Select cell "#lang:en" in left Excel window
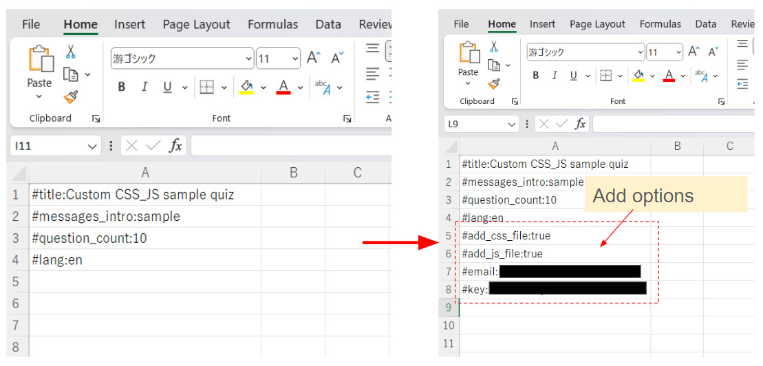 [x=145, y=260]
